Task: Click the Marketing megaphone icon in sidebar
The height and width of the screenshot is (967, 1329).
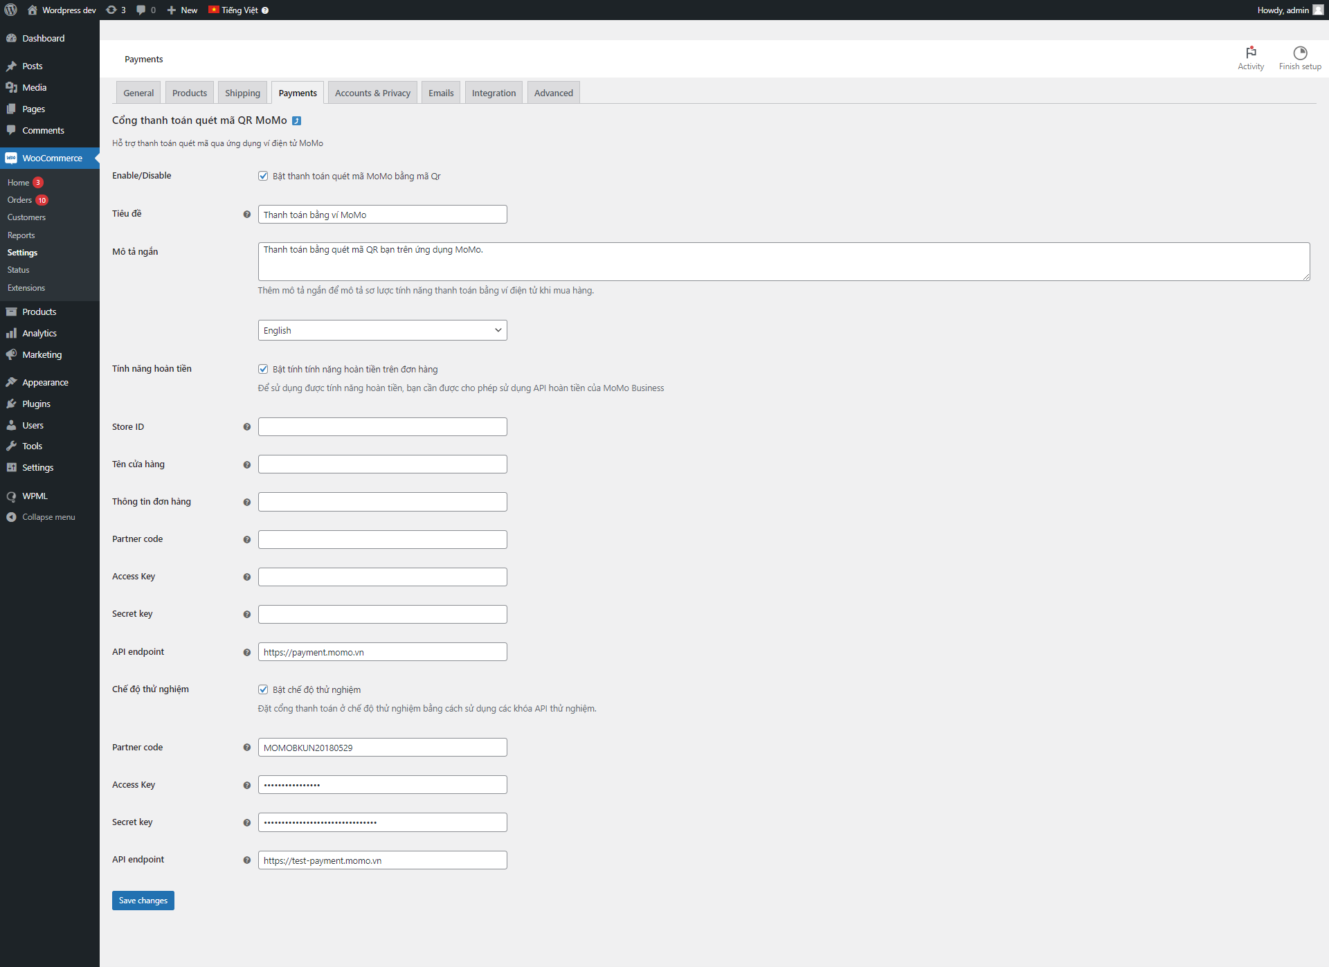Action: [x=11, y=354]
